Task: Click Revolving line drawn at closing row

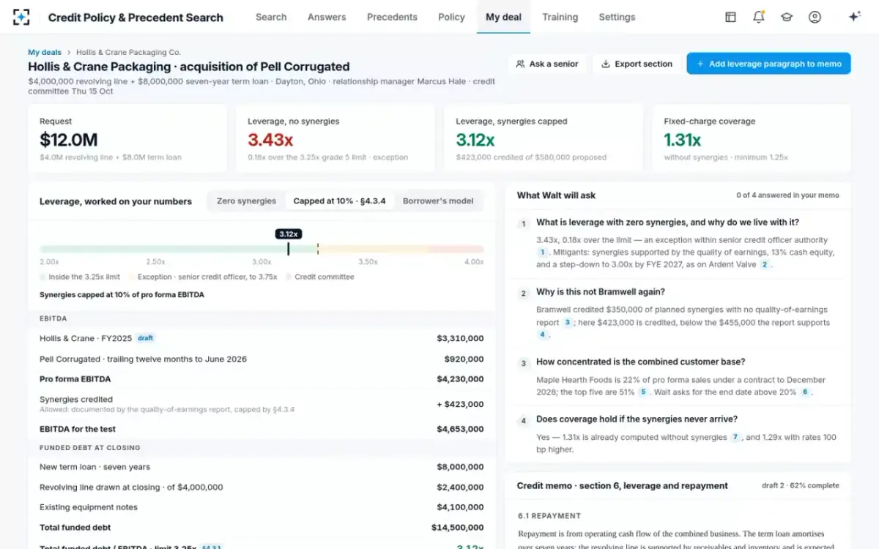Action: pyautogui.click(x=262, y=487)
